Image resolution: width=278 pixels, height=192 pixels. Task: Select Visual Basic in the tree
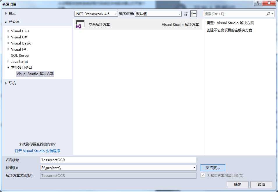21,43
